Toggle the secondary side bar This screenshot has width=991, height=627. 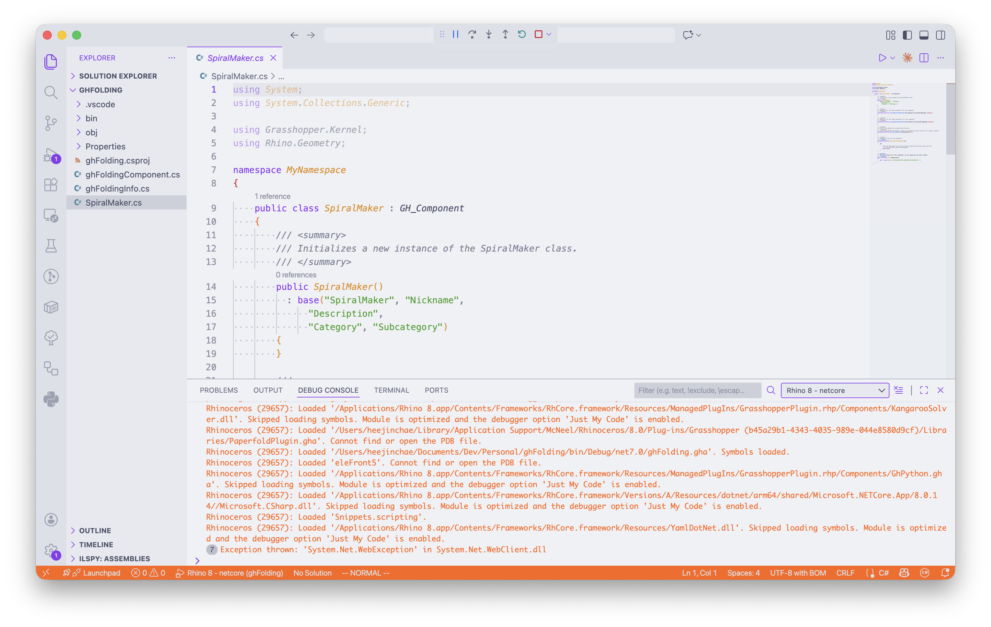pos(940,35)
